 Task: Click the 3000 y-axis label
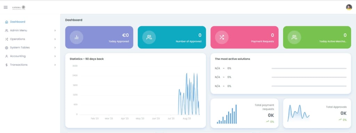[x=75, y=66]
